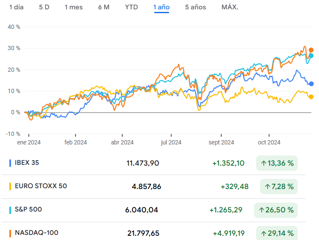Viewport: 319px width, 240px height.
Task: Click the S&P 500 index name
Action: pyautogui.click(x=28, y=209)
